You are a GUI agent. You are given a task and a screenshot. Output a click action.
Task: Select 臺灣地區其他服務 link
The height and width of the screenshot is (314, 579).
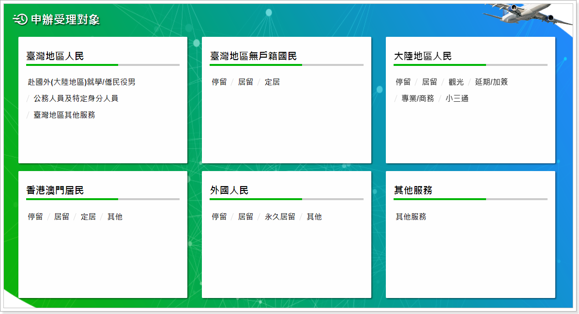tap(64, 115)
